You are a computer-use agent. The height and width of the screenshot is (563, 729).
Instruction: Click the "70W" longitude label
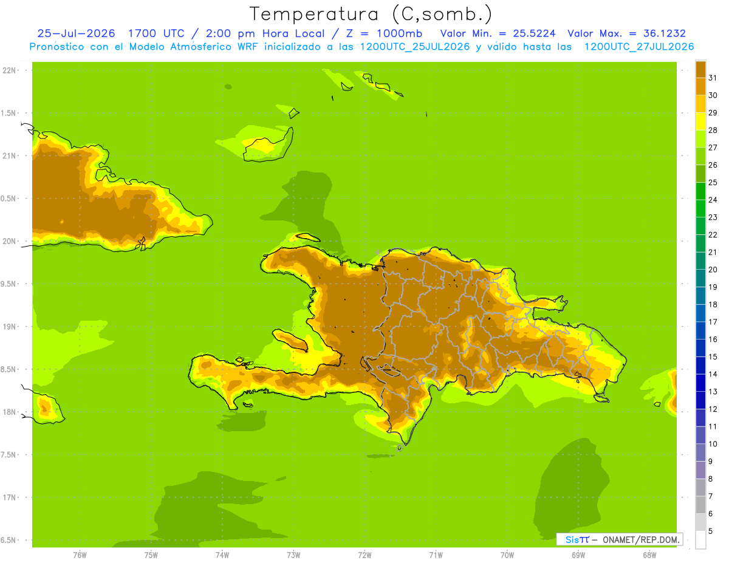point(507,555)
